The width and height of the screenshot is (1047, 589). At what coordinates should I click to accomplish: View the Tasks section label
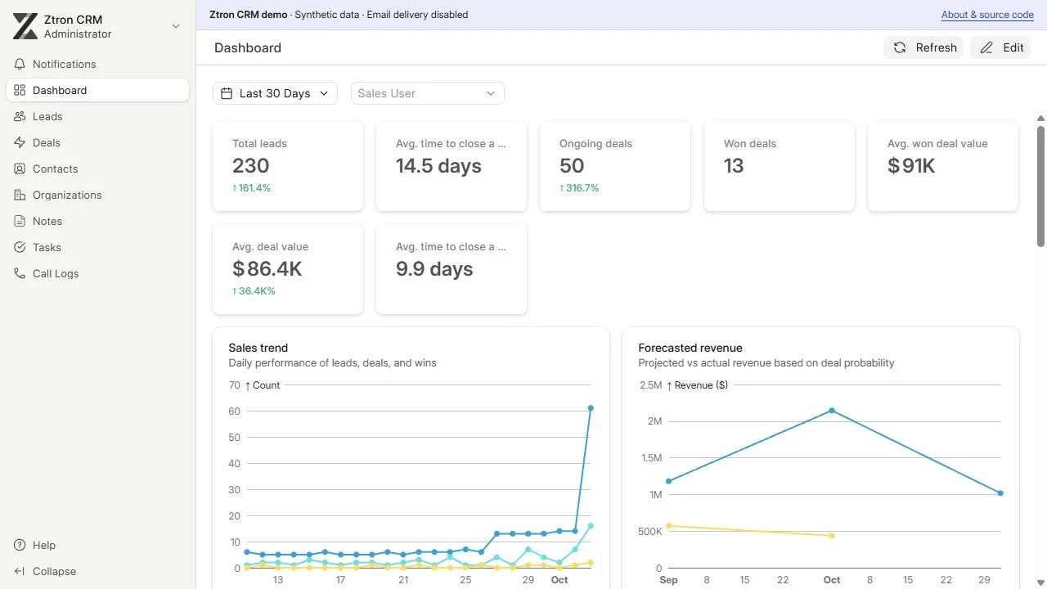pyautogui.click(x=47, y=247)
